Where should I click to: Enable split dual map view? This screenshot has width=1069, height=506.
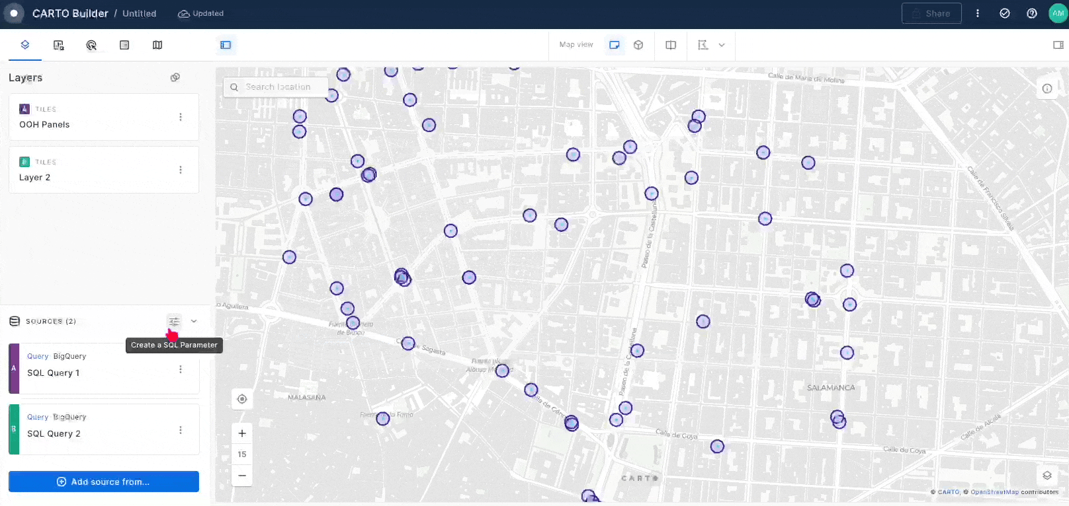[671, 45]
